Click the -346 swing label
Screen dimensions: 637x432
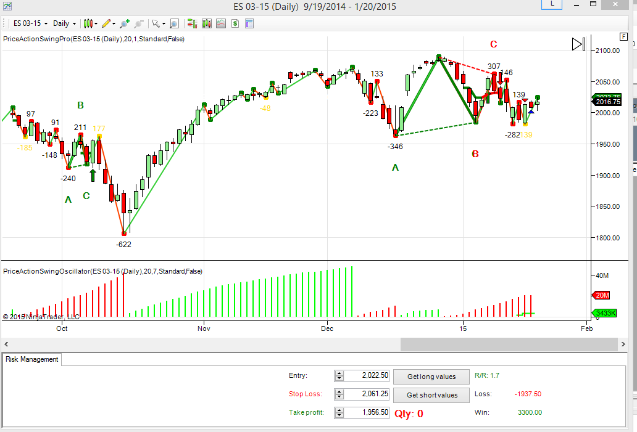(x=395, y=147)
